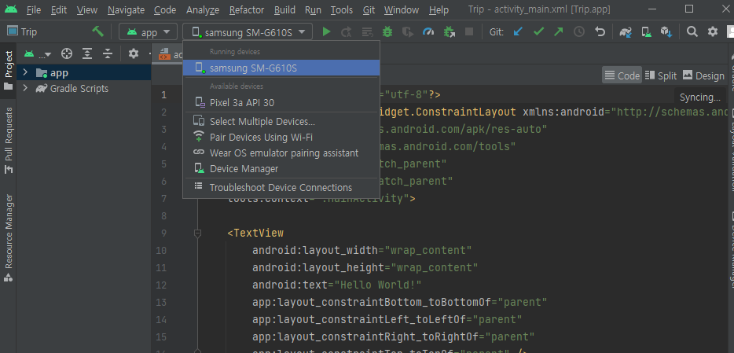Open IDE settings gear in main toolbar
Screen dimensions: 734x353
713,31
